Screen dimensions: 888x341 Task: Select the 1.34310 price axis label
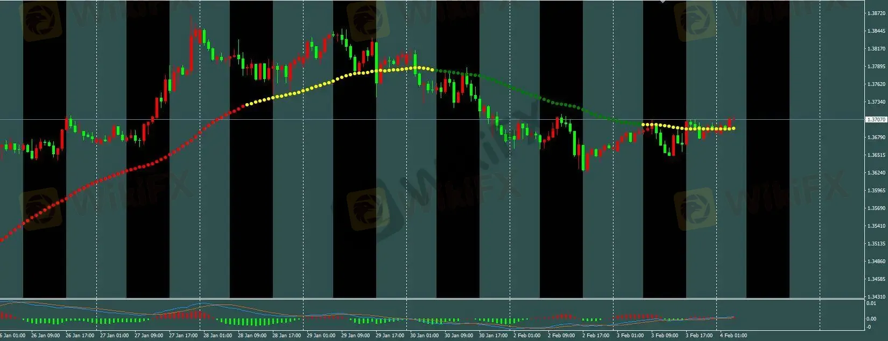point(876,296)
